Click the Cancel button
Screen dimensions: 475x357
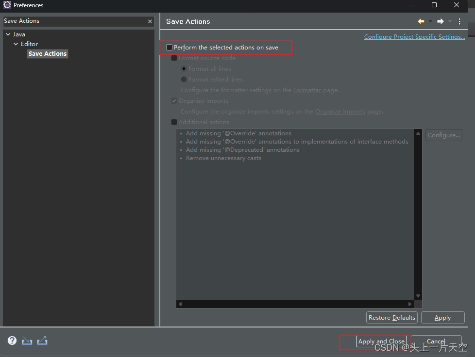pos(436,341)
